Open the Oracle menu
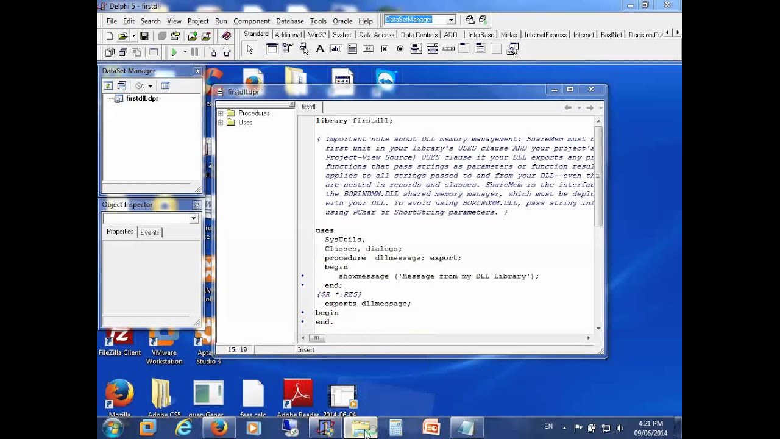Image resolution: width=780 pixels, height=439 pixels. (342, 21)
